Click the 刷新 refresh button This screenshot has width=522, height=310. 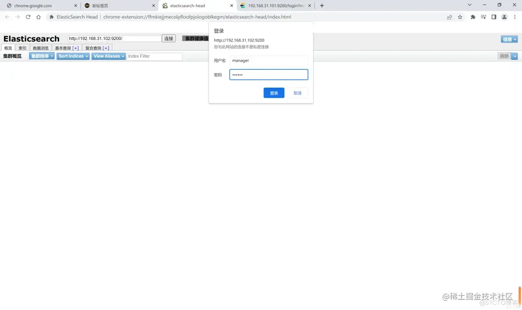(504, 56)
